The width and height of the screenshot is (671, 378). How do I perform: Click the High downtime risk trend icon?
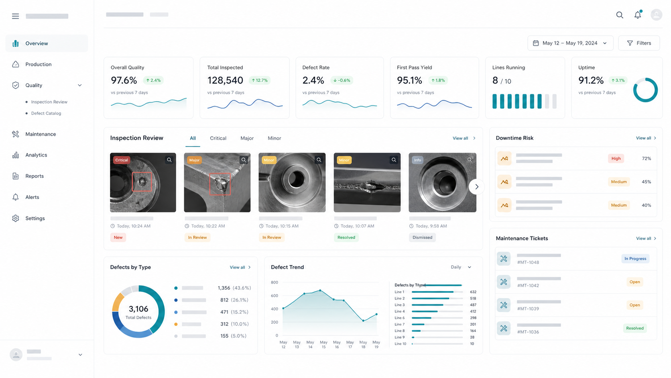(x=504, y=158)
